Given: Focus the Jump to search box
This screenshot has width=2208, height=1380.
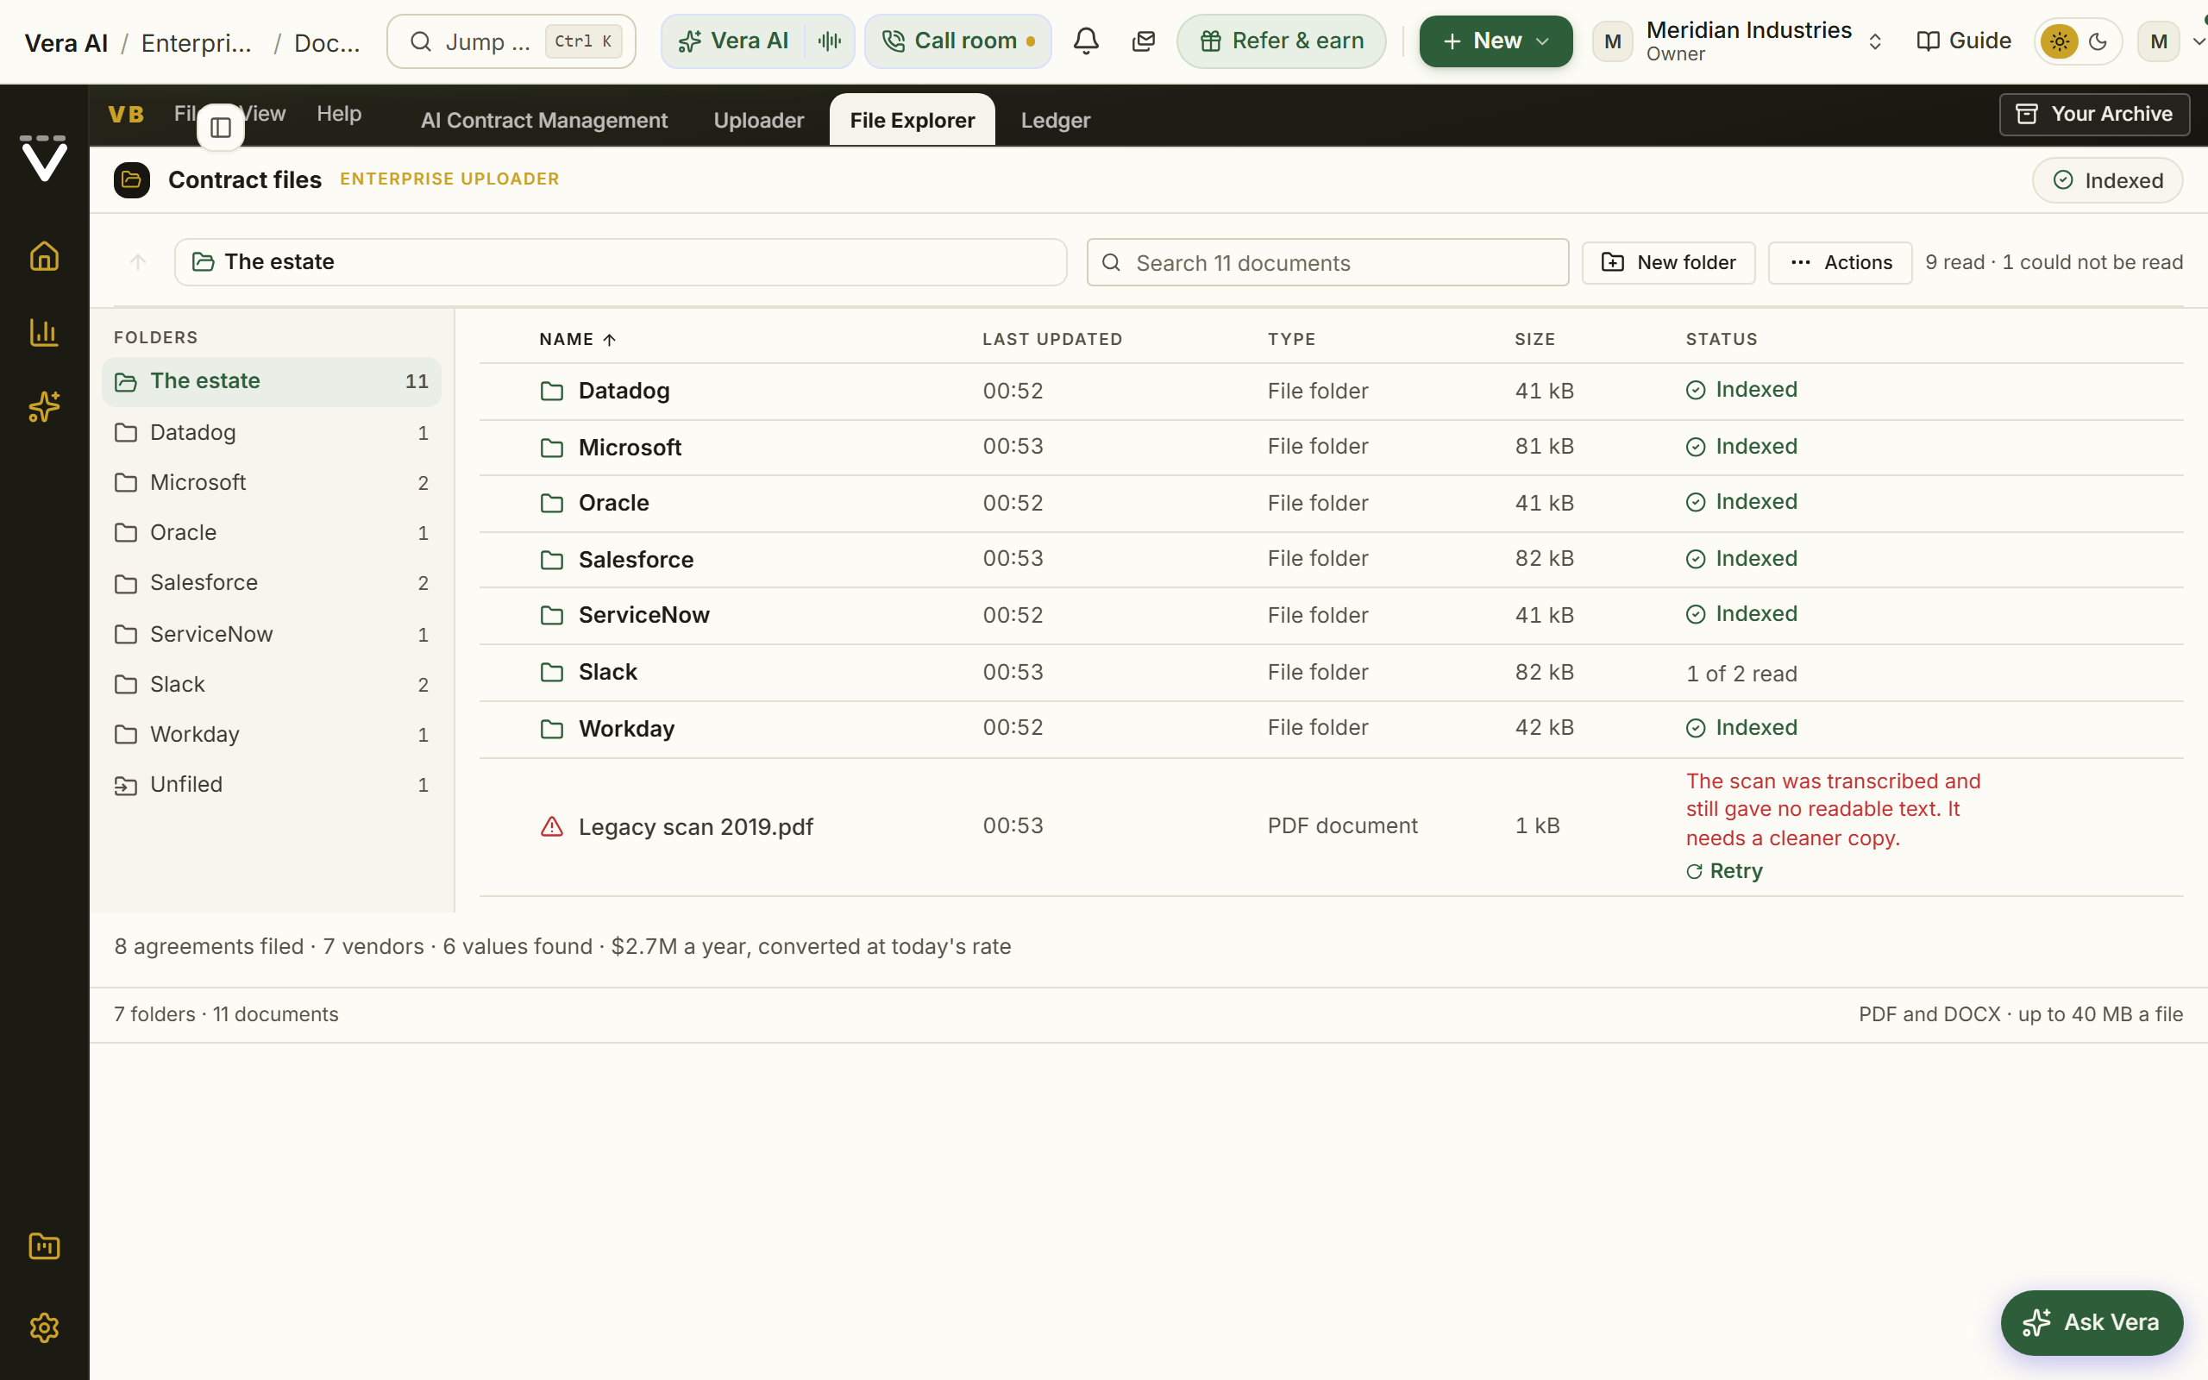Looking at the screenshot, I should click(x=511, y=41).
